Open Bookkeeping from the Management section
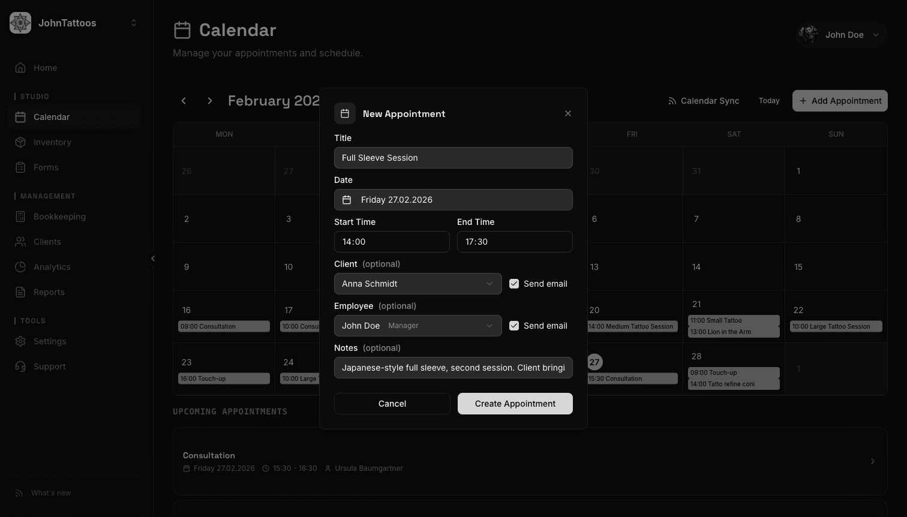Image resolution: width=907 pixels, height=517 pixels. pos(60,217)
